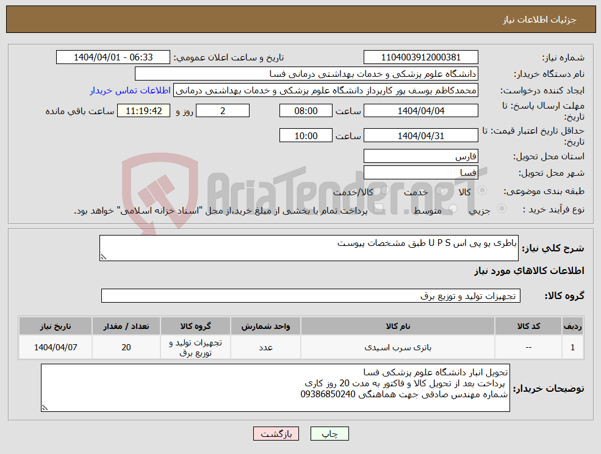Open اطلاعات تماس خریدار link
The height and width of the screenshot is (454, 601).
pos(130,90)
